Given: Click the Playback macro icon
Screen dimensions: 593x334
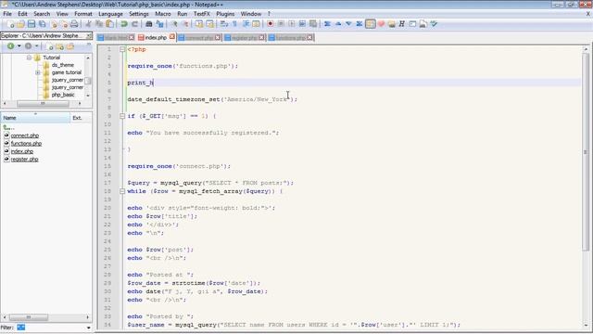Looking at the screenshot, I should [292, 24].
